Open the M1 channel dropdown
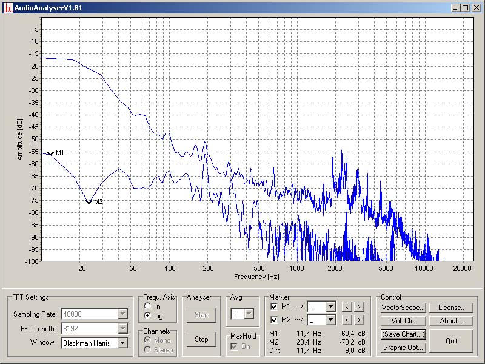 click(x=330, y=307)
